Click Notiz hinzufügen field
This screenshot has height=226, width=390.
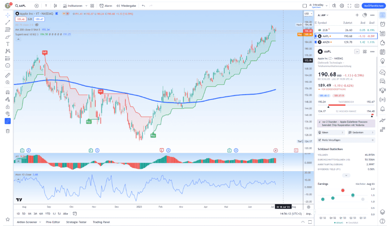[x=346, y=140]
